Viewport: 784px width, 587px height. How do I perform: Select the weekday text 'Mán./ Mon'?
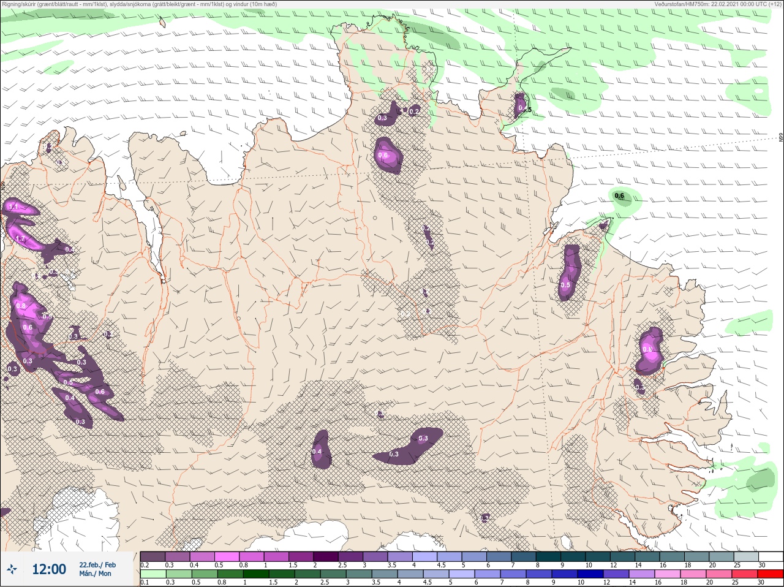[x=95, y=574]
